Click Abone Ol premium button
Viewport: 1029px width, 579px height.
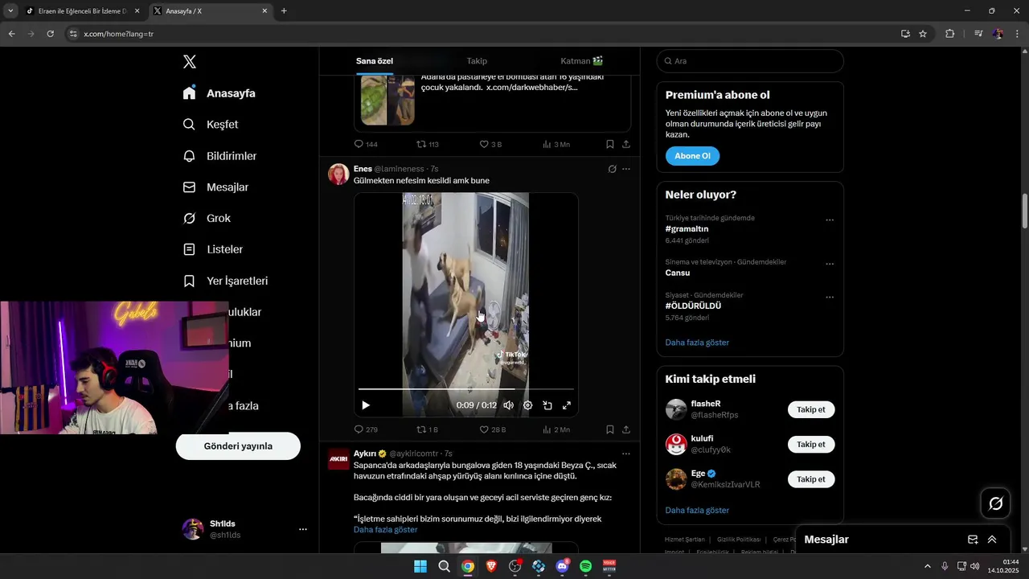pyautogui.click(x=692, y=156)
